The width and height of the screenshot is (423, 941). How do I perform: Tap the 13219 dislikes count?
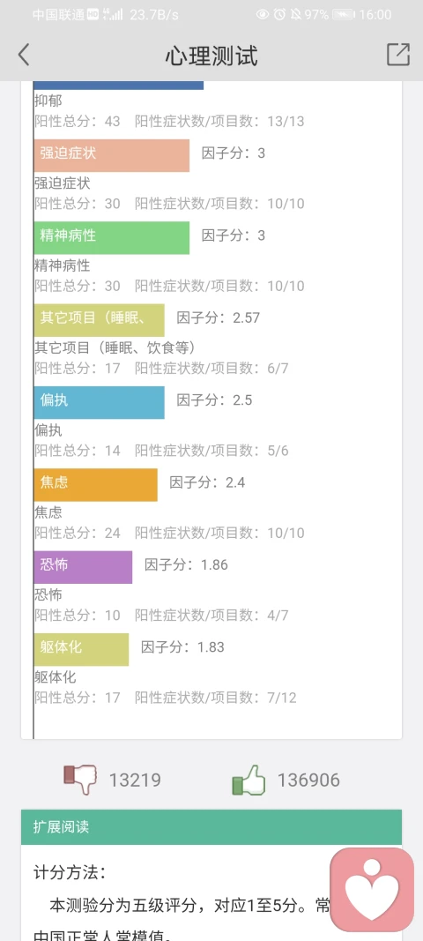pos(135,780)
